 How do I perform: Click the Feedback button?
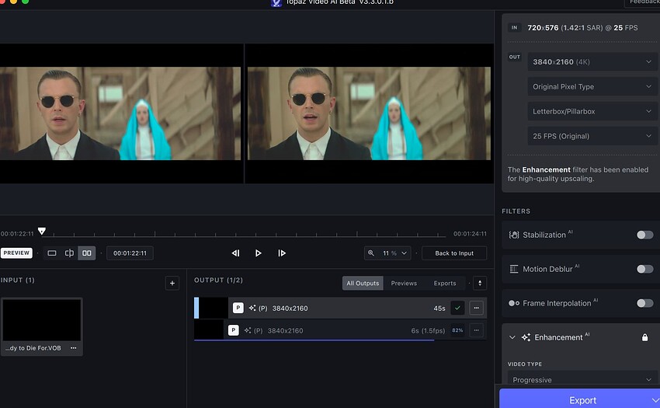tap(643, 2)
